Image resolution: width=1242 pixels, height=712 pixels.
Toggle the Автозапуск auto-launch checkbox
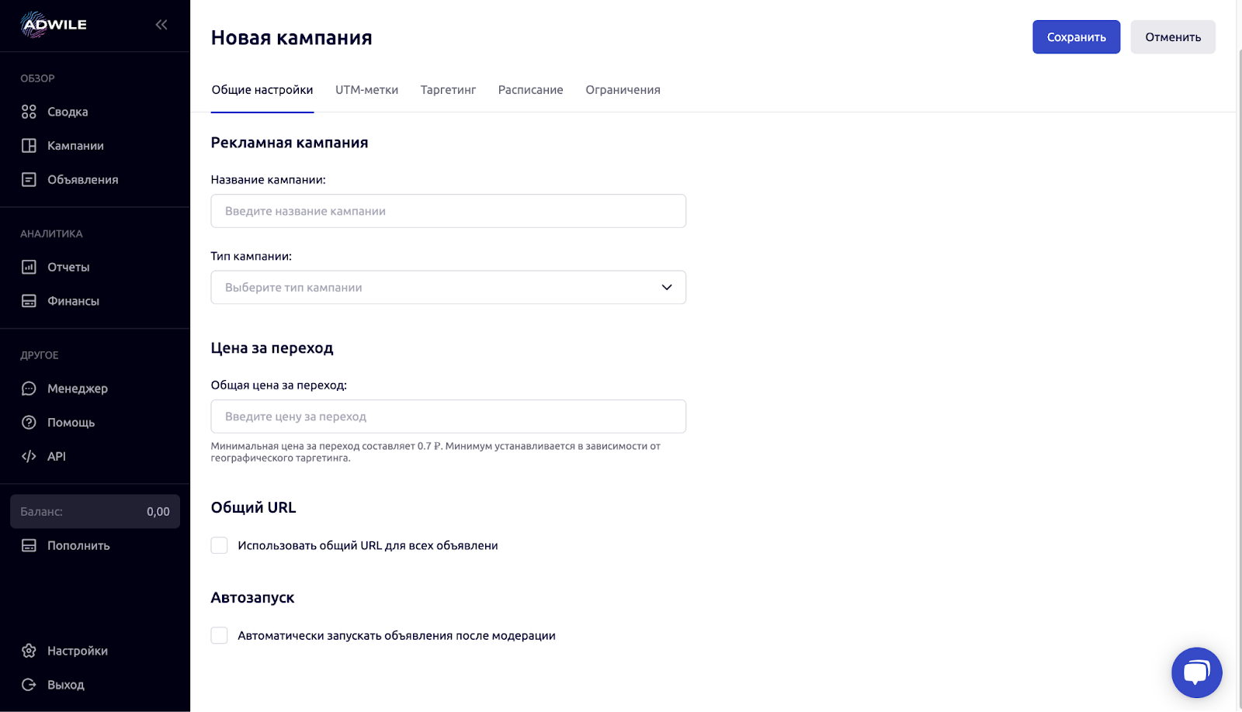pyautogui.click(x=220, y=635)
